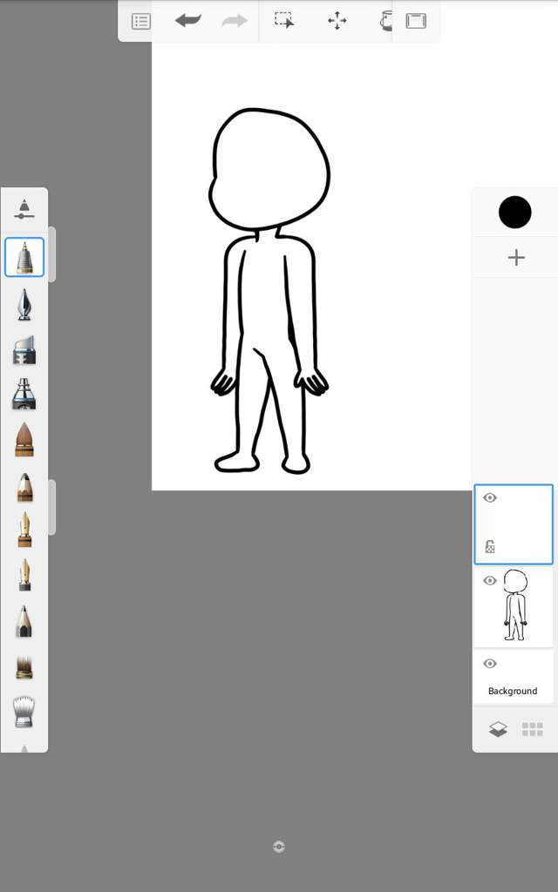The height and width of the screenshot is (892, 558).
Task: Toggle transparency lock on top layer
Action: click(x=490, y=547)
